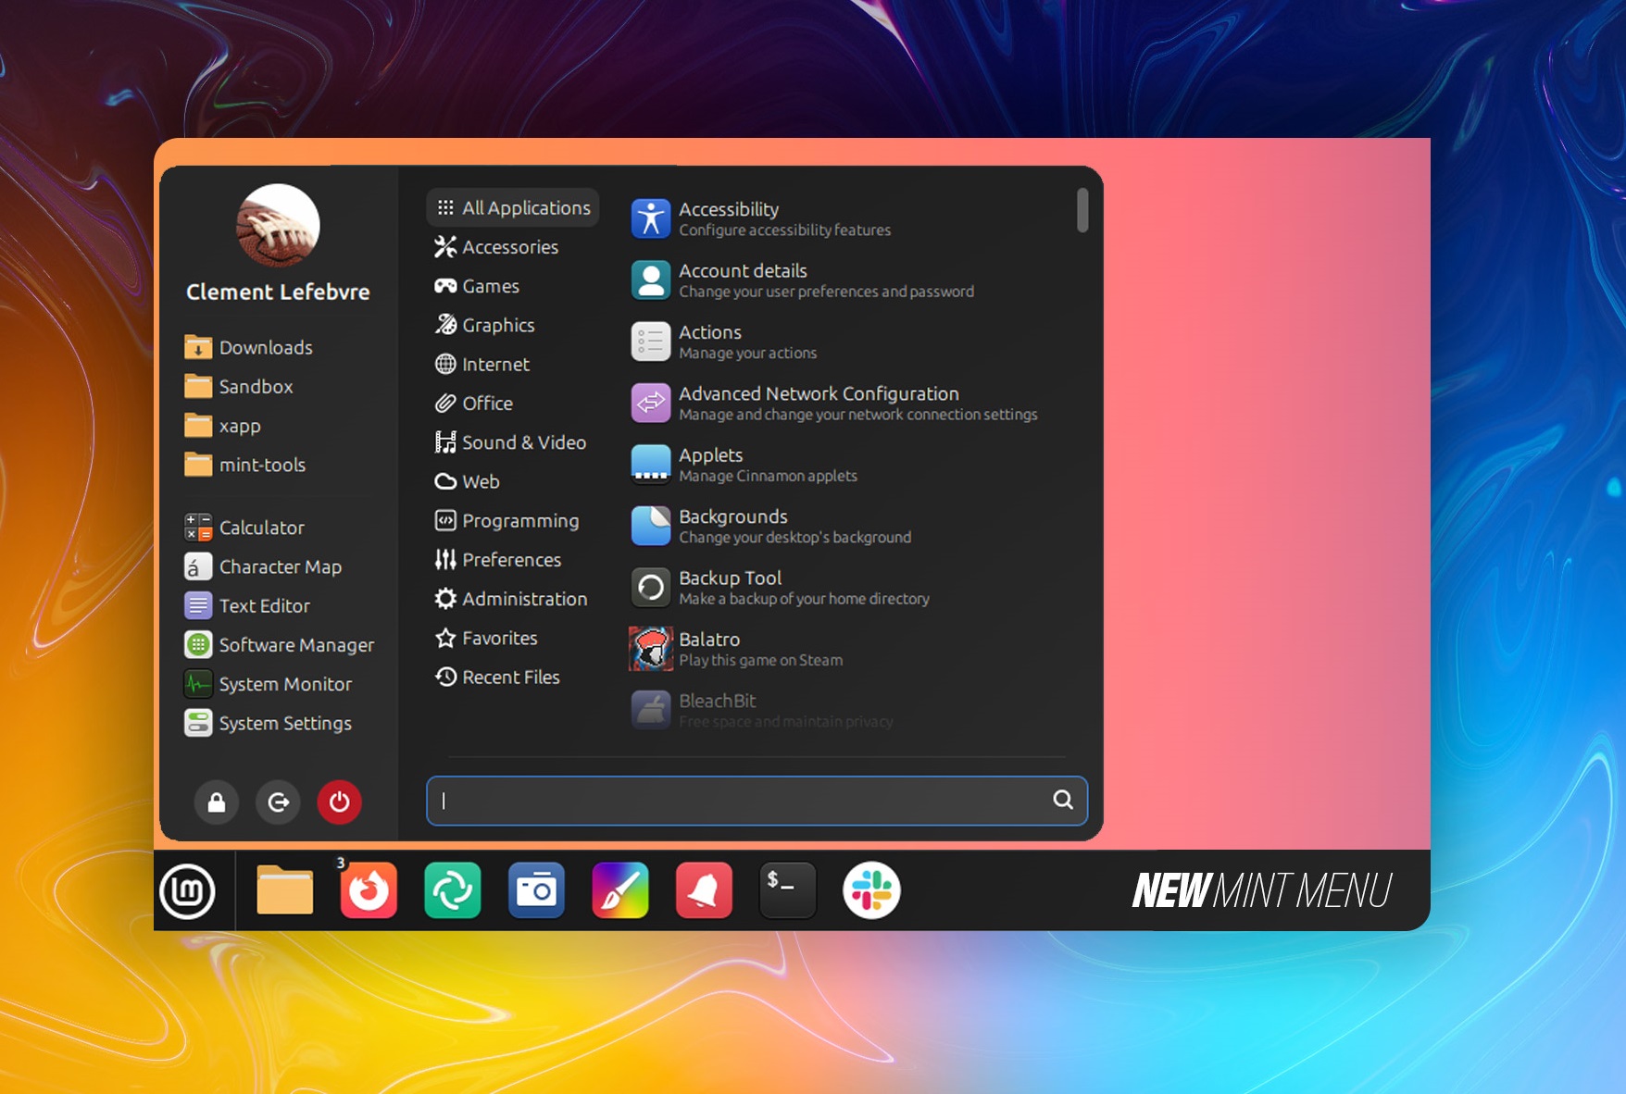Open the Linux Mint menu launcher
The height and width of the screenshot is (1094, 1626).
[188, 891]
